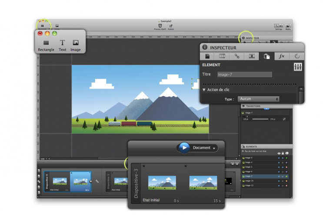The image size is (326, 221).
Task: Click the Publish toolbar icon
Action: 171,27
